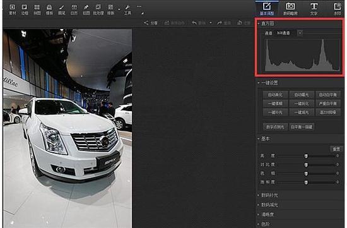
Task: Switch to 数码暗房 digital darkroom tab
Action: tap(290, 9)
